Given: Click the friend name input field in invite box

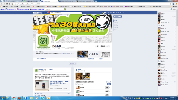Looking at the screenshot, I should click(91, 84).
